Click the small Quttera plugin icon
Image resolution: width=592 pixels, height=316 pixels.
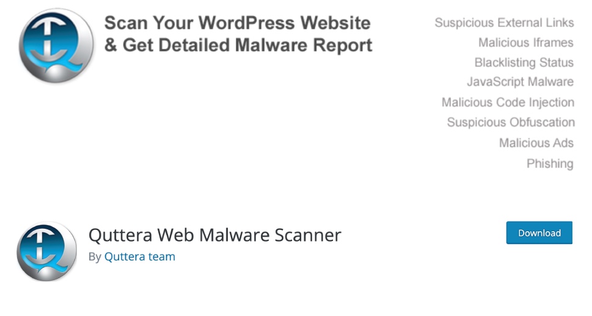pos(46,251)
